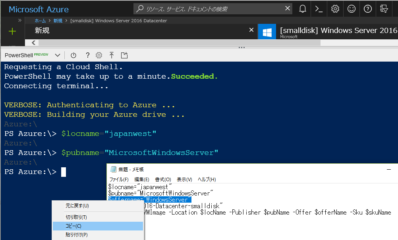Open the Notepad ヘルプ(H) menu
Screen dimensions: 398x240
[x=207, y=179]
